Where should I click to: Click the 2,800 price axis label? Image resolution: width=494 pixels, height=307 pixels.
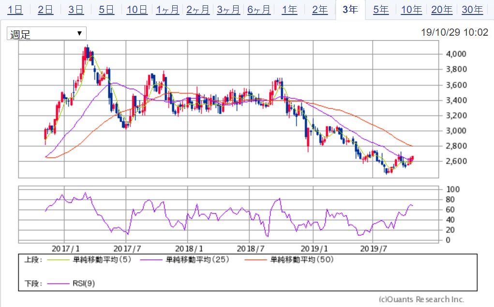coord(456,146)
